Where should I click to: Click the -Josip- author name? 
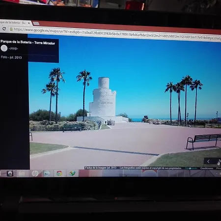click(13, 48)
